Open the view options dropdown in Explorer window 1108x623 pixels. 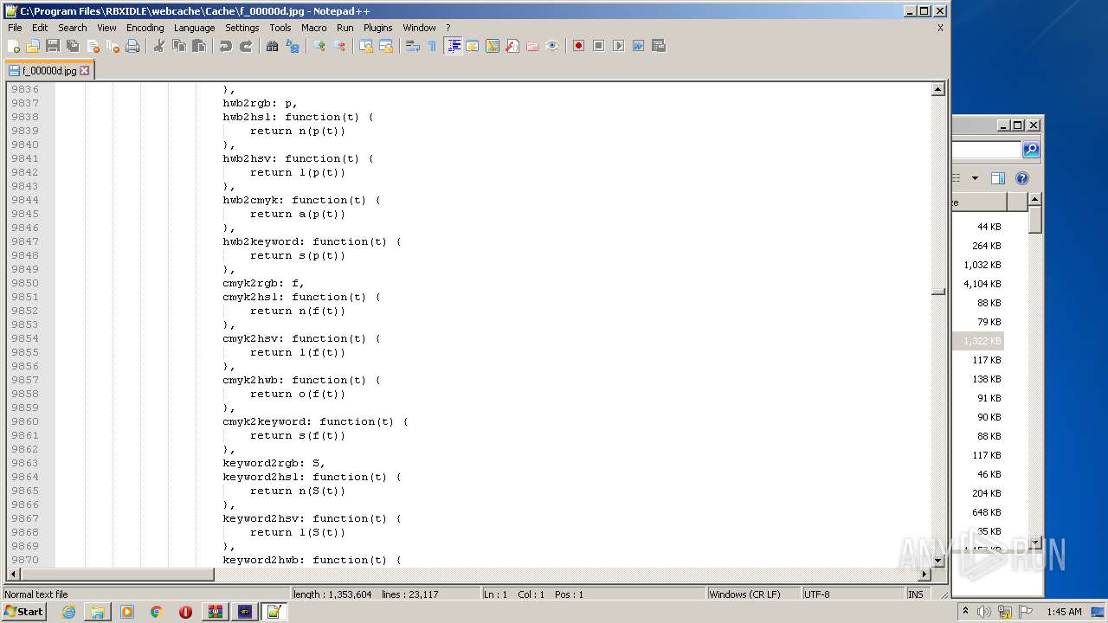click(x=975, y=178)
